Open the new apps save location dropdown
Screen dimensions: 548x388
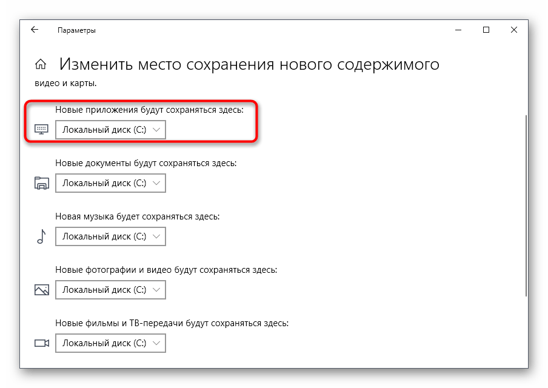(110, 130)
